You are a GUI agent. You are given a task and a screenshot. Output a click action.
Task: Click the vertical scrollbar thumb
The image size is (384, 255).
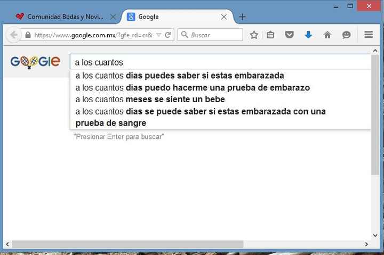375,115
